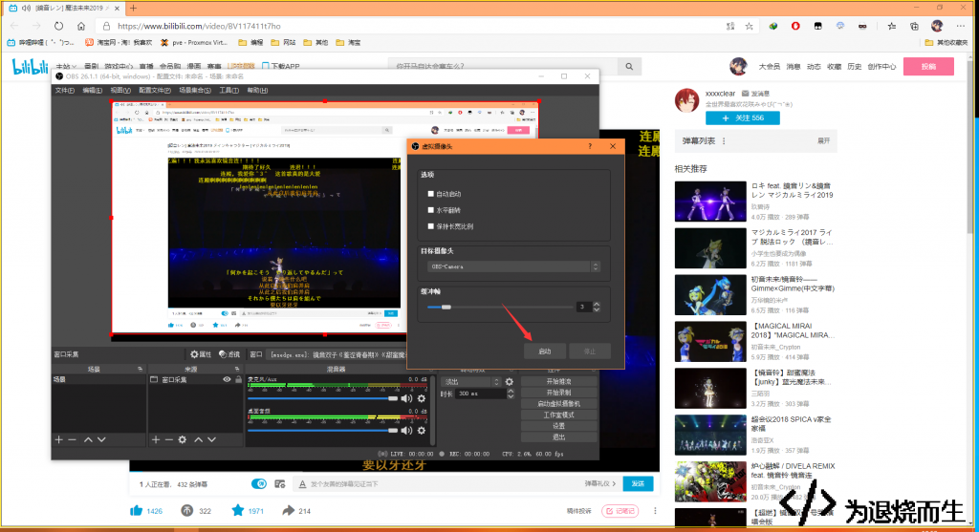979x532 pixels.
Task: Open OBS 设置 settings button
Action: (558, 426)
